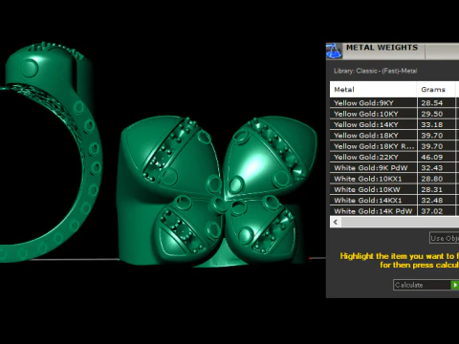Click the 32.43 grams value
Viewport: 459px width, 344px height.
(432, 168)
